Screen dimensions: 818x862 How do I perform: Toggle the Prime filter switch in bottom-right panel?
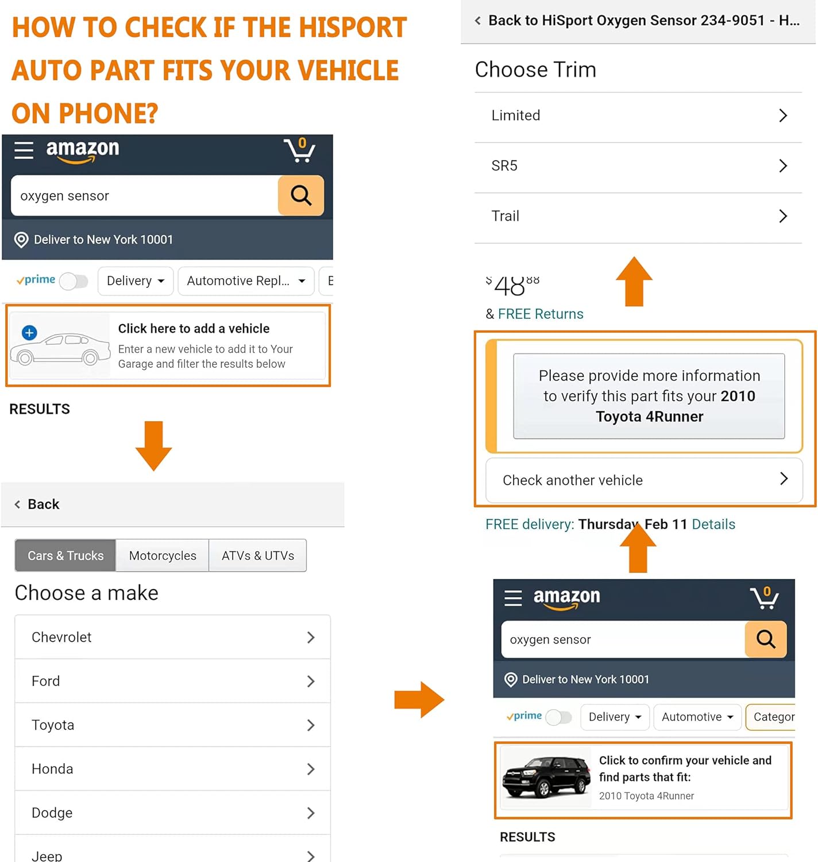tap(559, 717)
